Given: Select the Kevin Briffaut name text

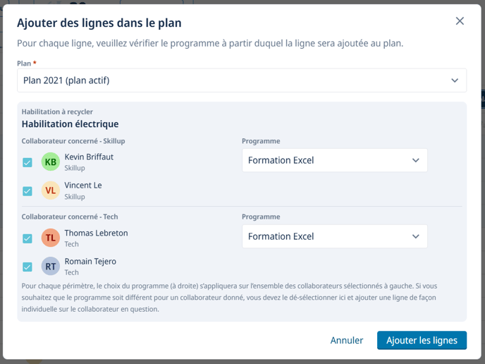Looking at the screenshot, I should [x=89, y=157].
